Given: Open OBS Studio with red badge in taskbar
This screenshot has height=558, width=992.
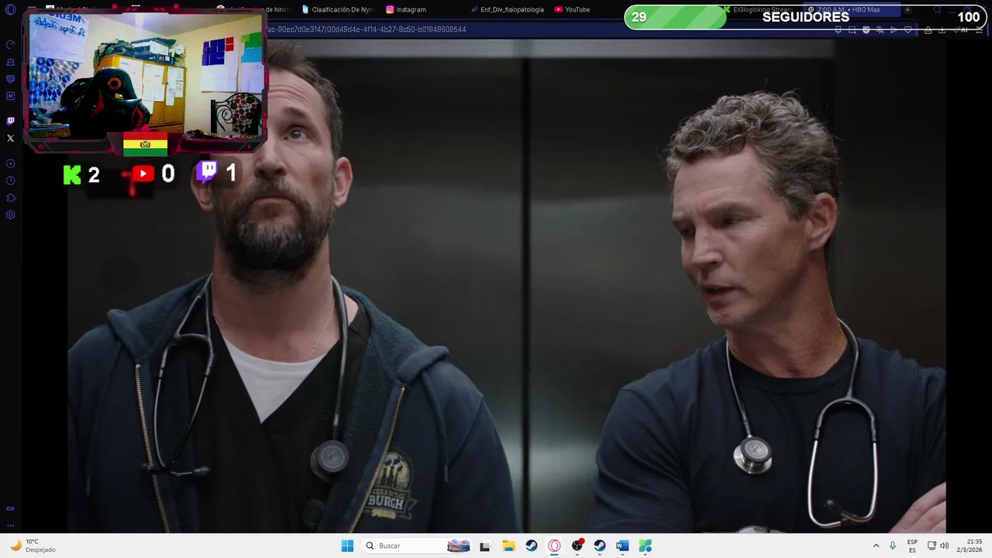Looking at the screenshot, I should tap(577, 546).
